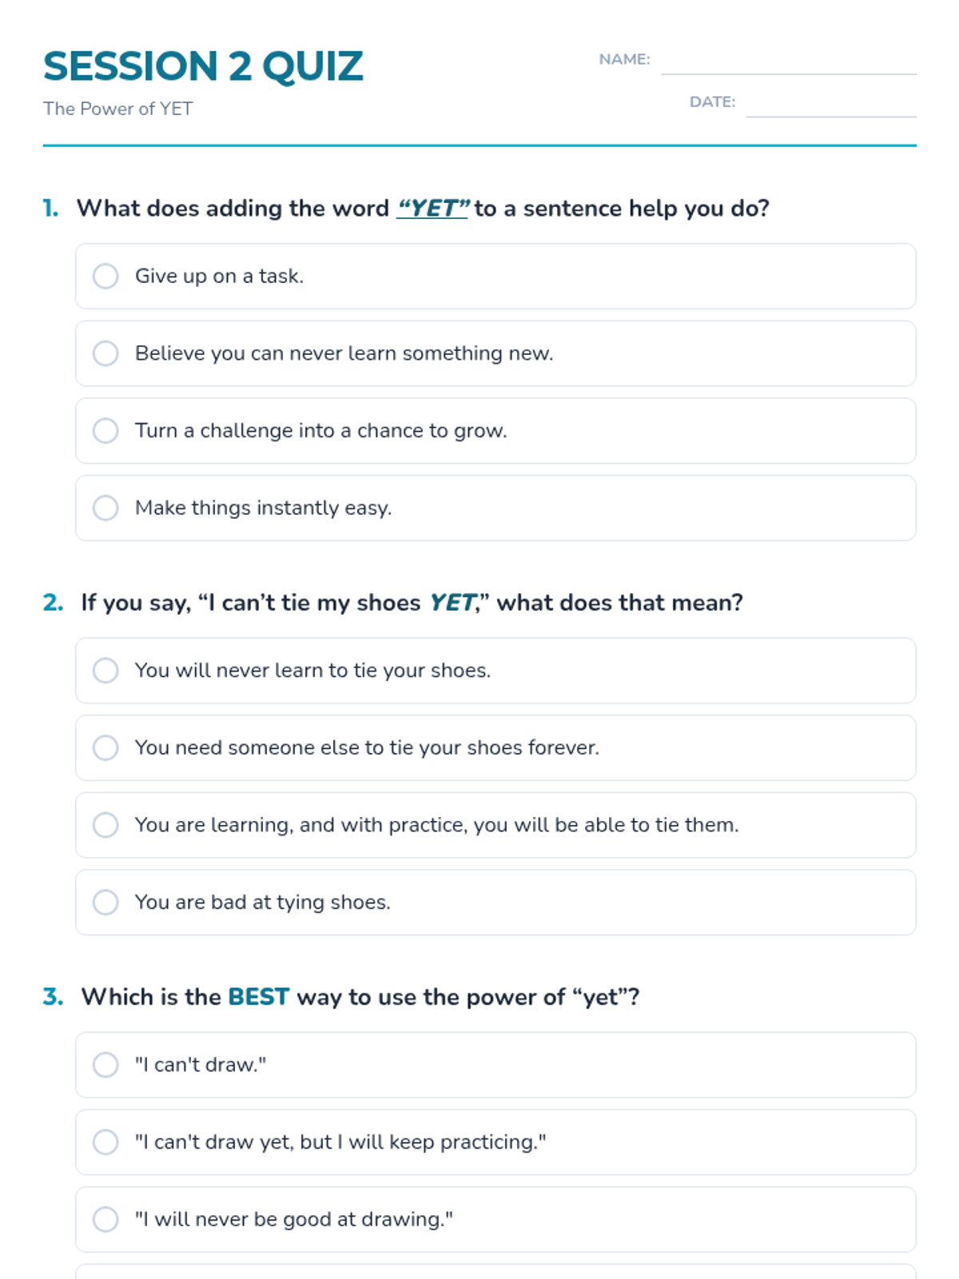
Task: Select radio button for 'Give up on a task.'
Action: (105, 276)
